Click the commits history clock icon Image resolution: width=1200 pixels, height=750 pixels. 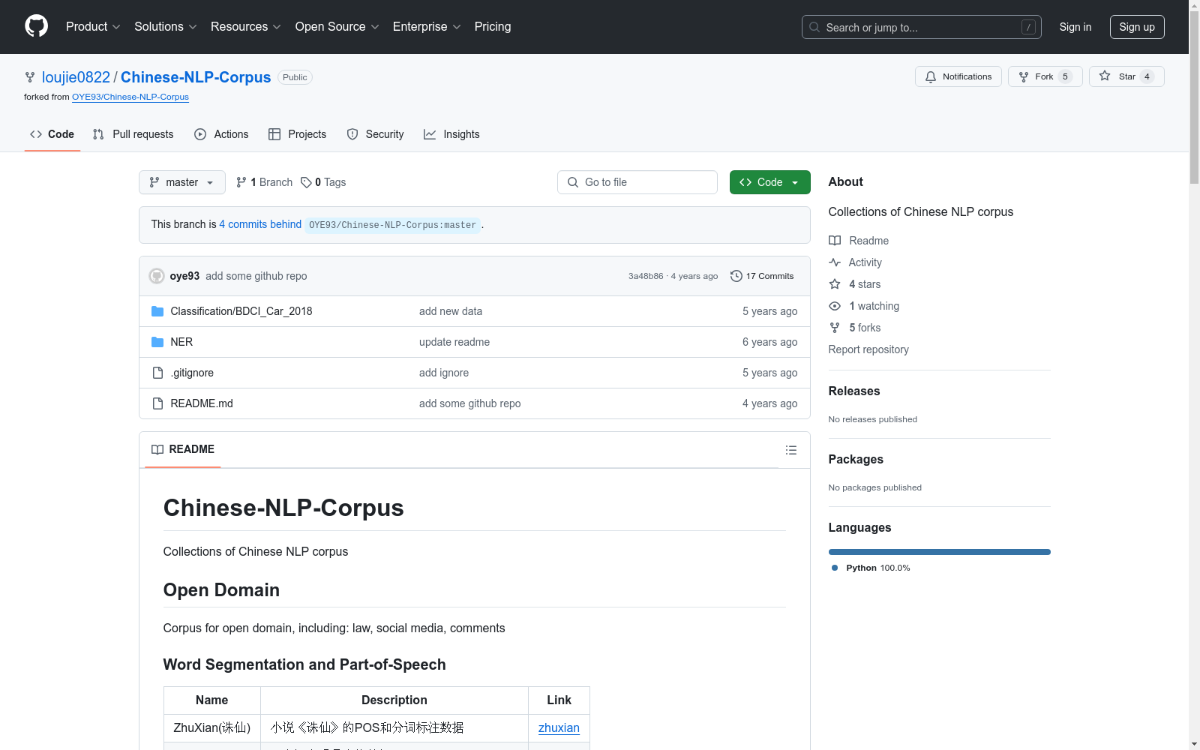pyautogui.click(x=736, y=276)
